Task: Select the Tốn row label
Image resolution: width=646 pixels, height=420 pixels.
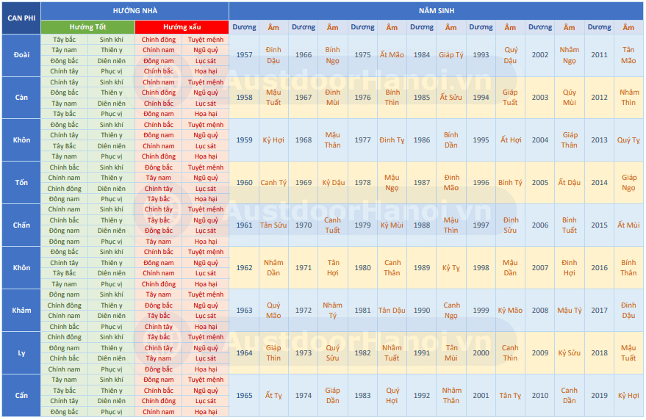Action: click(21, 183)
